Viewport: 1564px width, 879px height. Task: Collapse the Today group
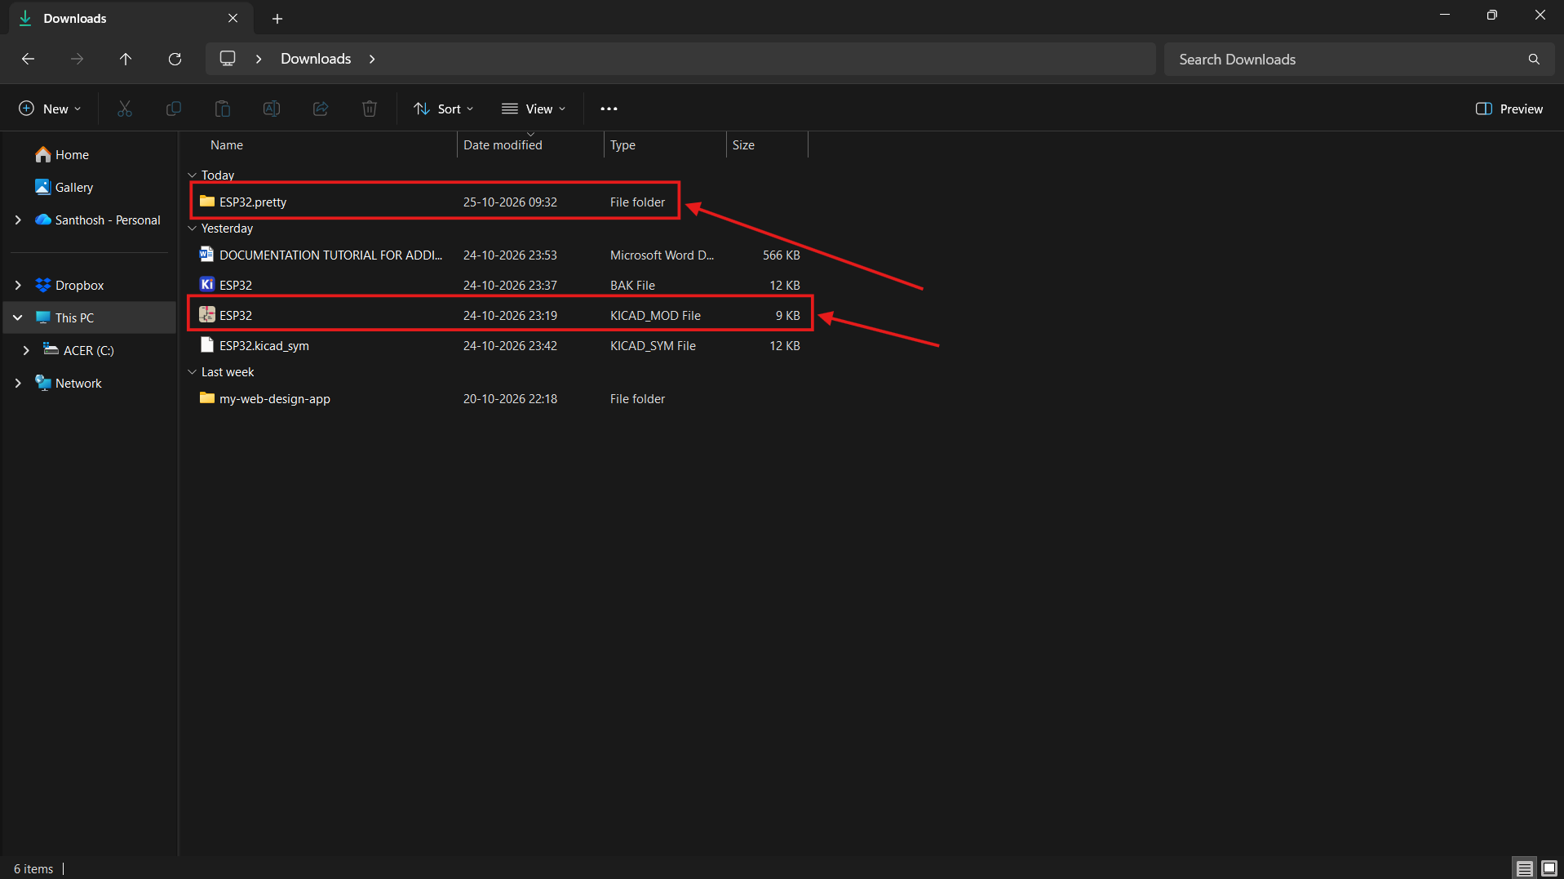(193, 175)
